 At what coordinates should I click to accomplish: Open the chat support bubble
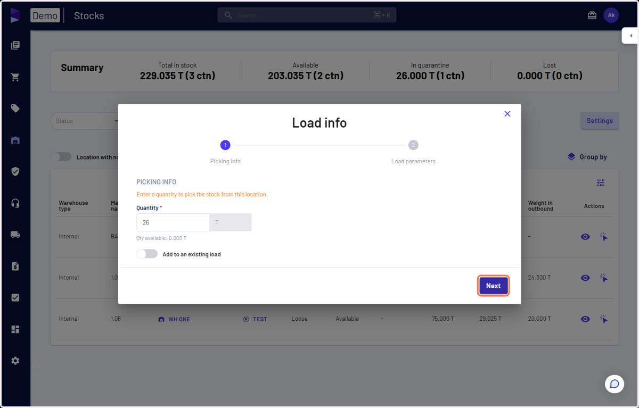click(614, 384)
